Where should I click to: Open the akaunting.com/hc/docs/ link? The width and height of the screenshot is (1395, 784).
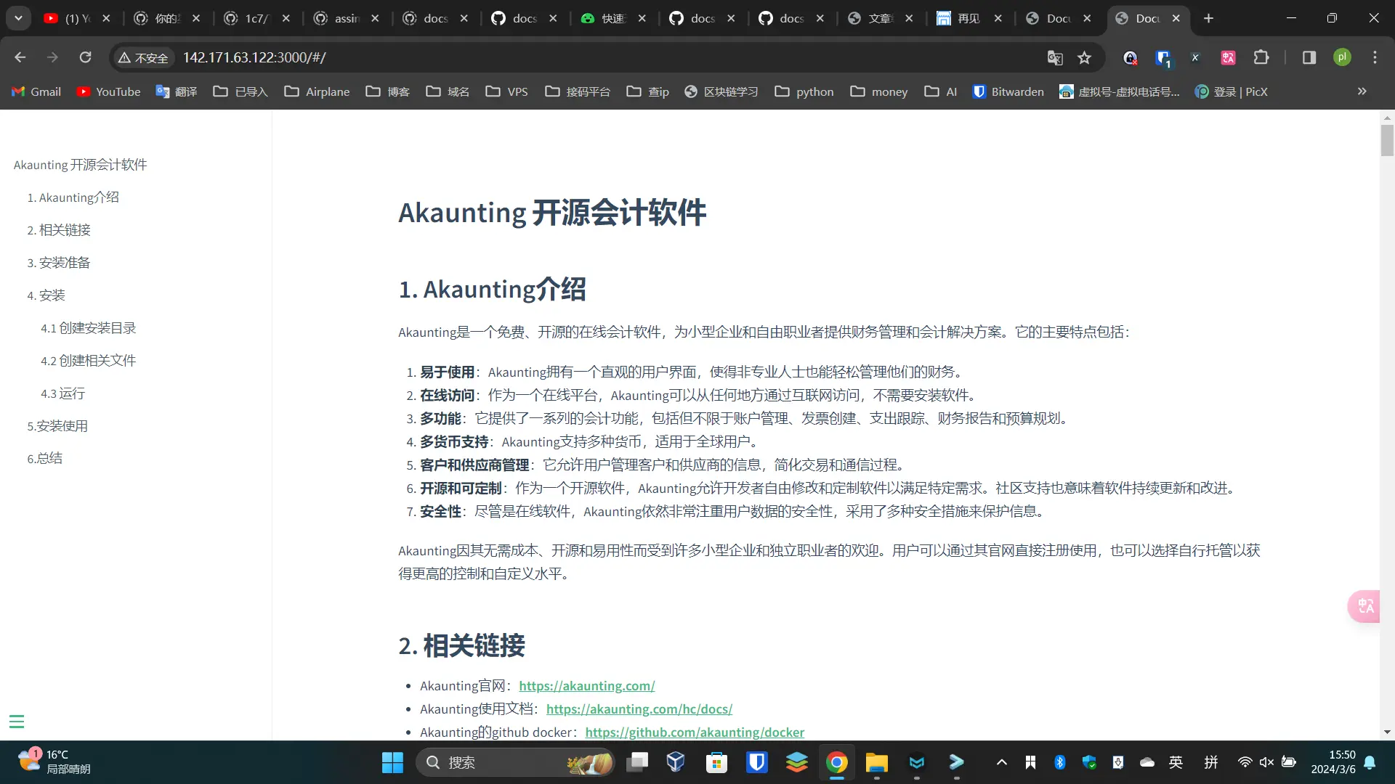coord(639,709)
